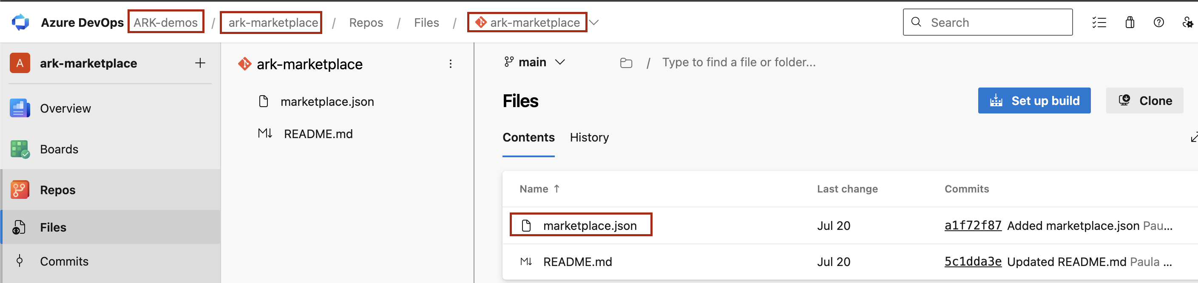
Task: Click the markdown icon in the README.md table row
Action: (x=526, y=262)
